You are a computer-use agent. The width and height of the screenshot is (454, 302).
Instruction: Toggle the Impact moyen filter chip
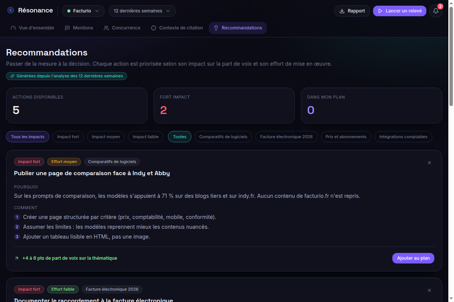[x=106, y=137]
